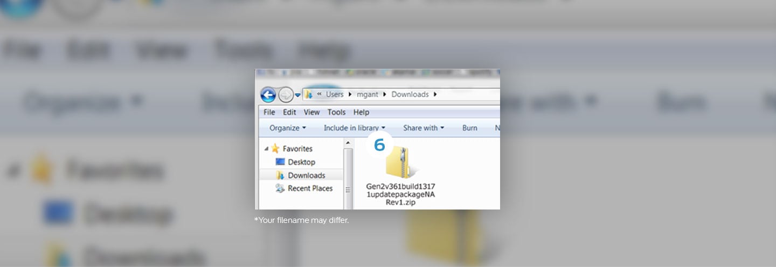
Task: Open the recent locations dropdown arrow
Action: (x=297, y=95)
